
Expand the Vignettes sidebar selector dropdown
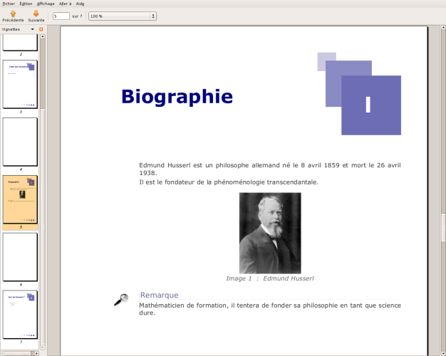pos(32,29)
